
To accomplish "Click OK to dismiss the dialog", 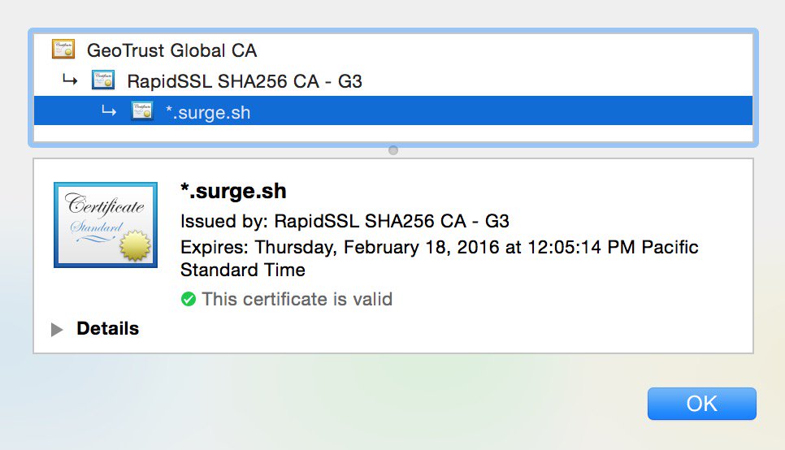I will [702, 404].
